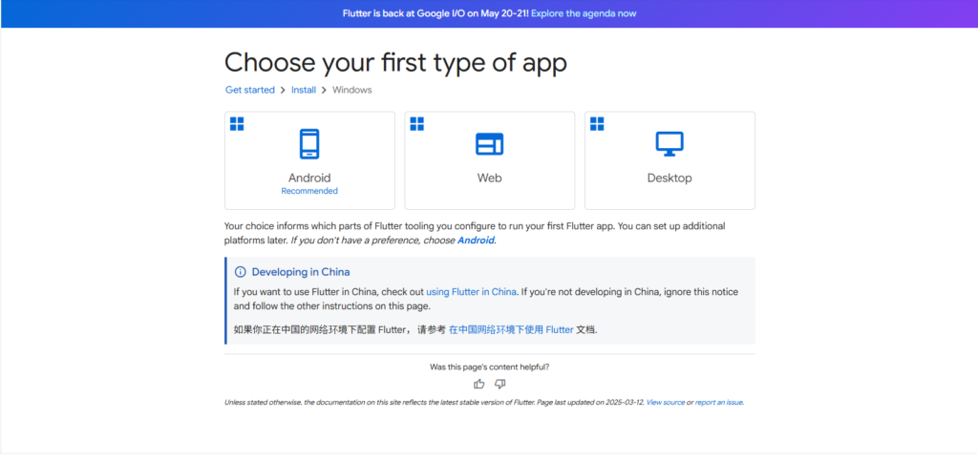
Task: Select the Android card label
Action: click(309, 178)
